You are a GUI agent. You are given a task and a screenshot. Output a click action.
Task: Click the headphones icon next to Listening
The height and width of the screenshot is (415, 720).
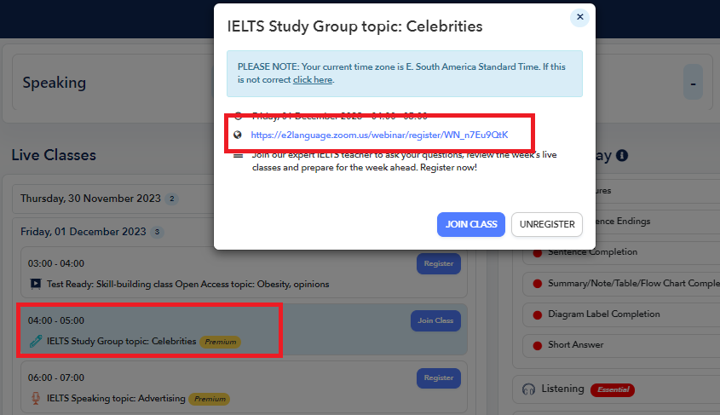pyautogui.click(x=527, y=389)
